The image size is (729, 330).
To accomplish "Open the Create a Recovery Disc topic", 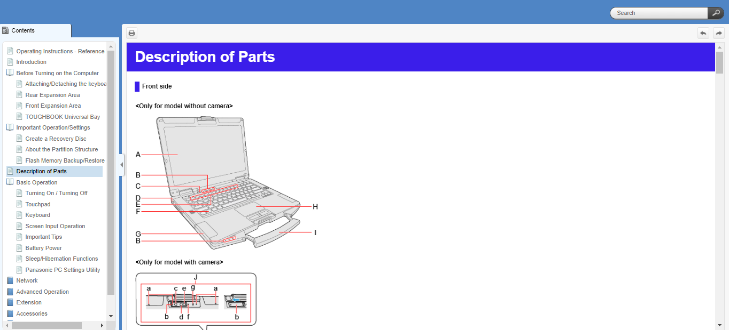I will (x=56, y=139).
